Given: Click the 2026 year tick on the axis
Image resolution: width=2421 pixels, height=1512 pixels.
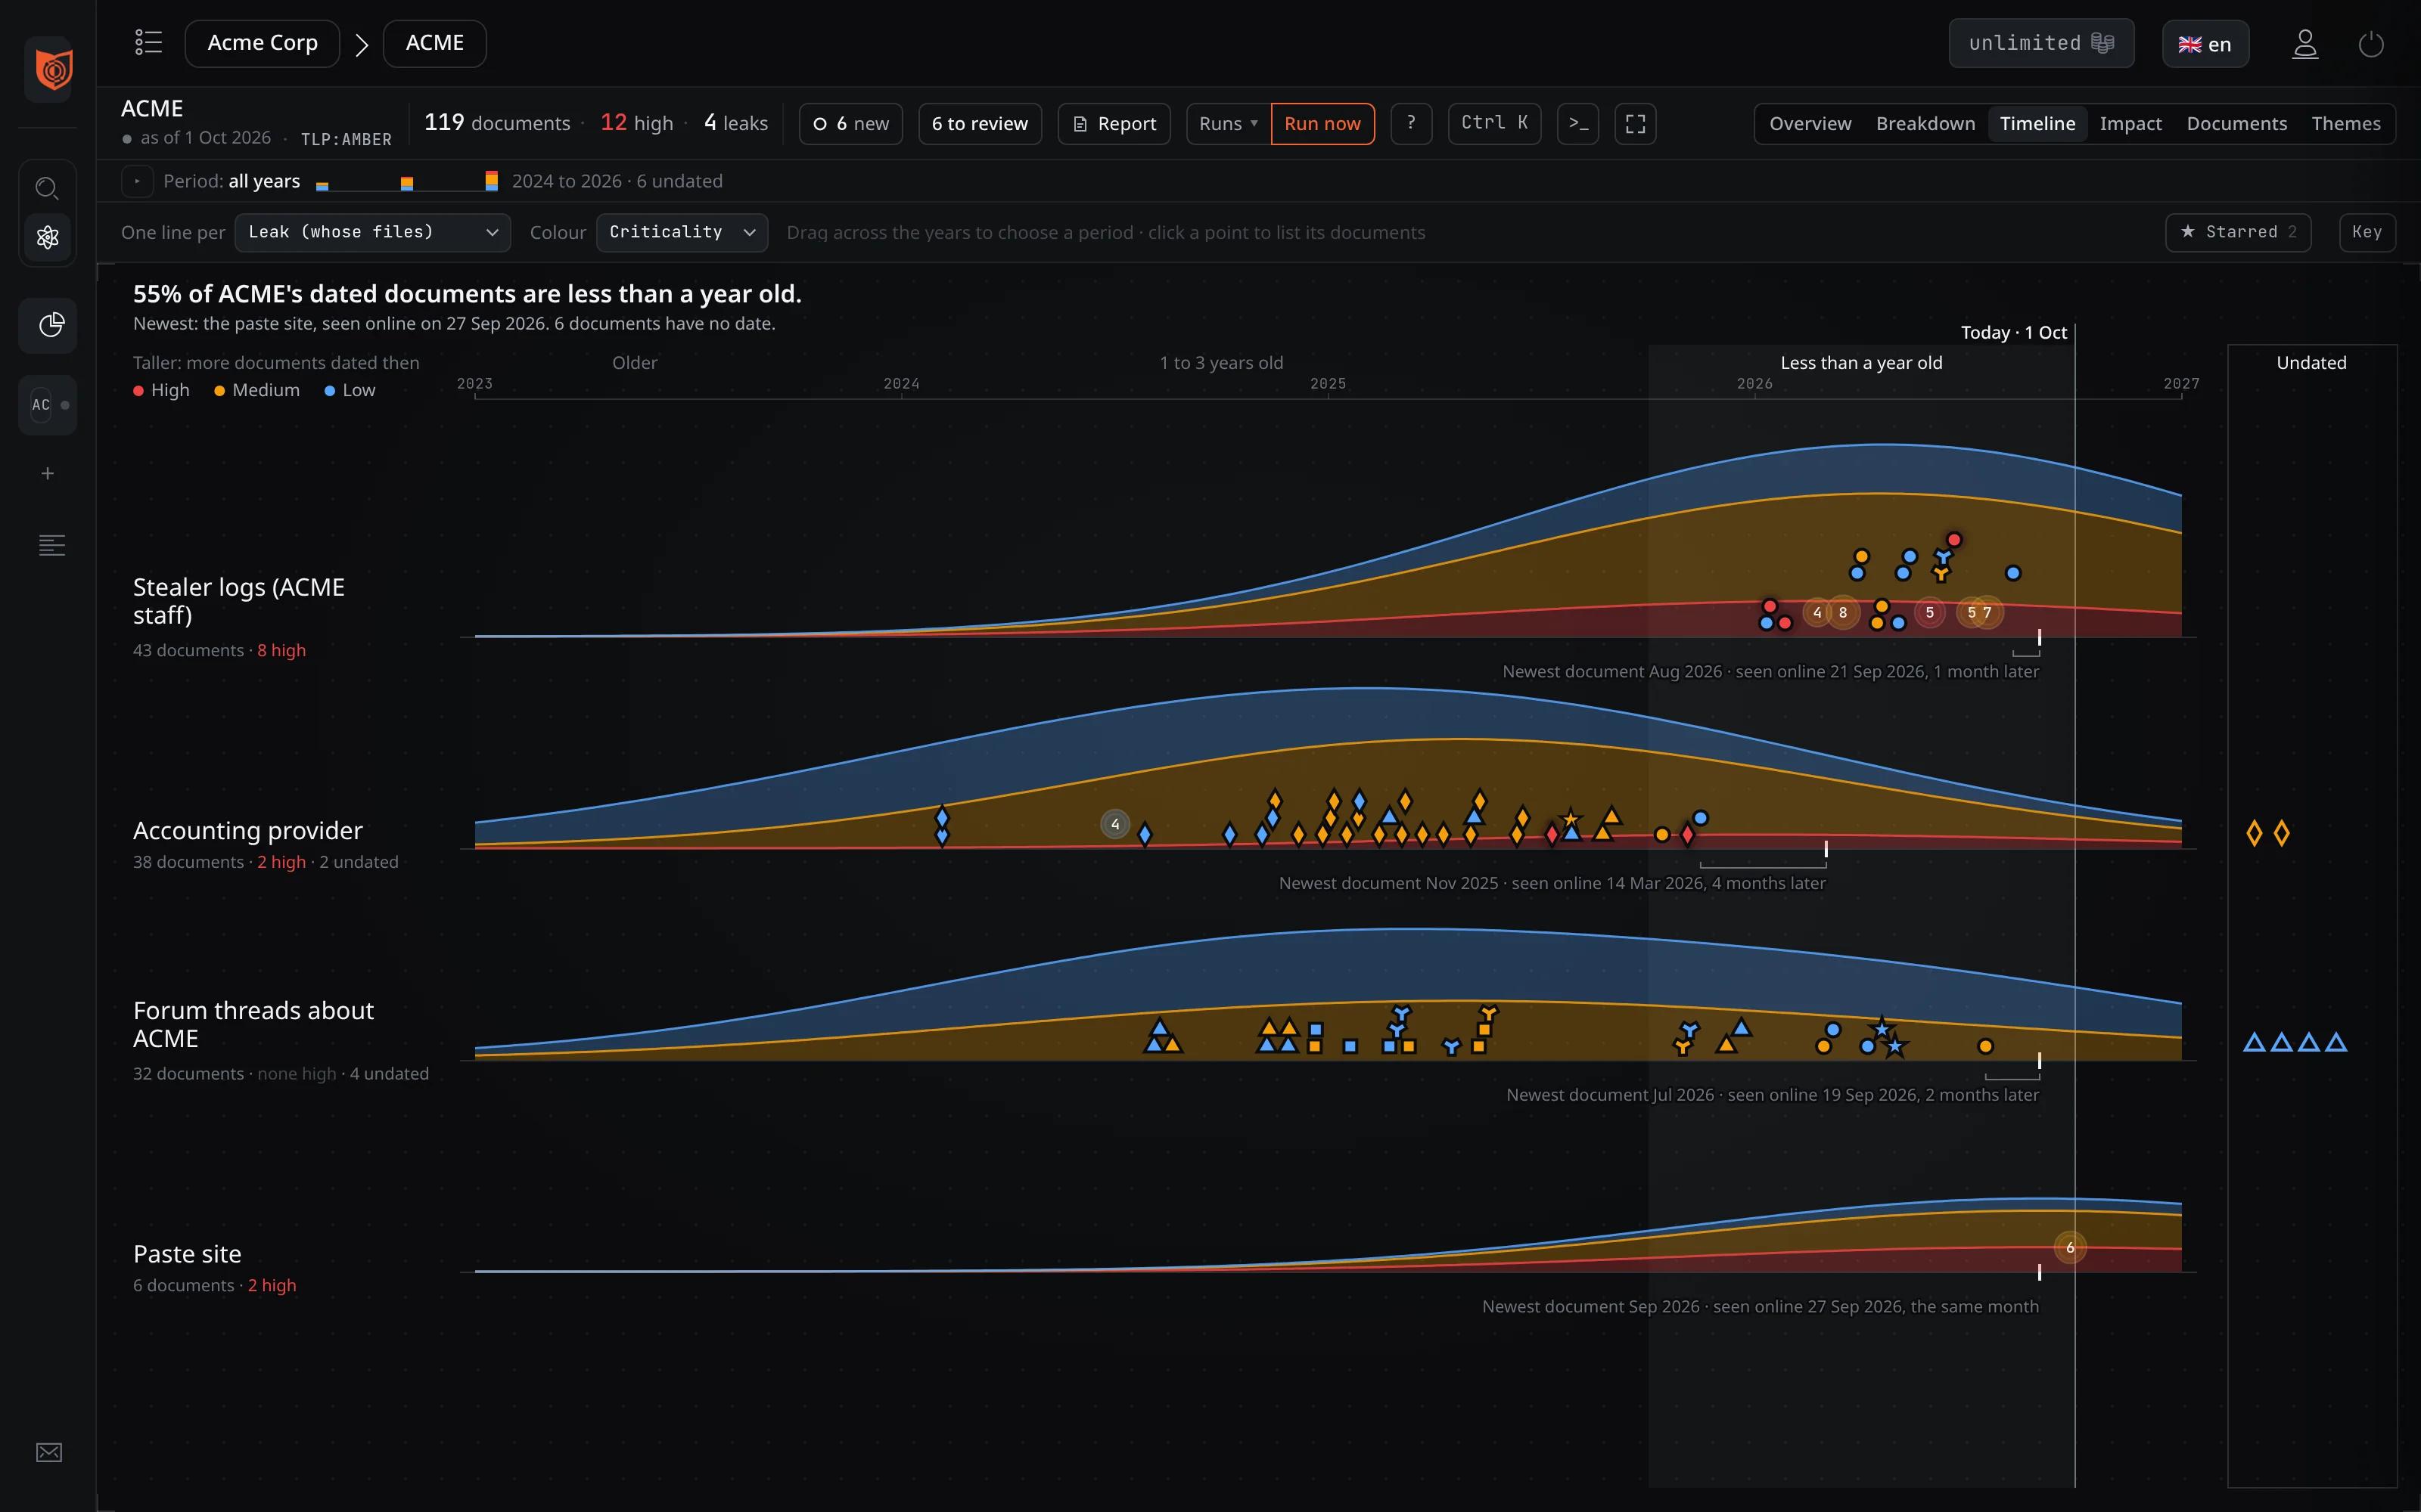Looking at the screenshot, I should [x=1754, y=384].
